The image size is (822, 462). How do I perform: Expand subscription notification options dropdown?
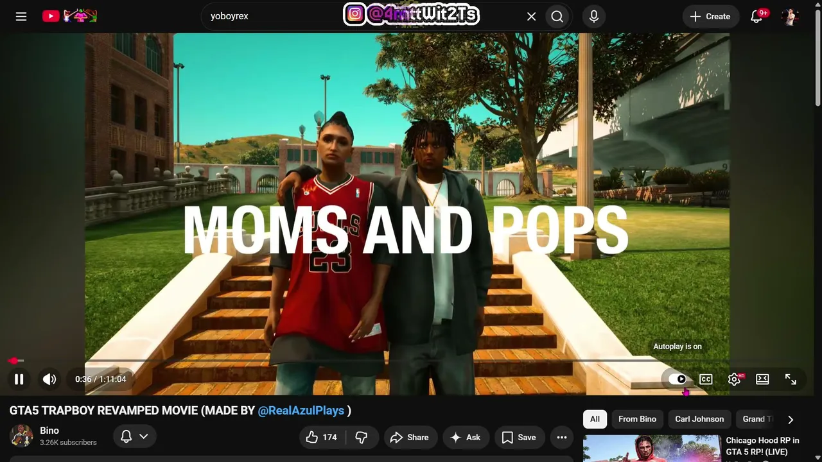pos(135,436)
